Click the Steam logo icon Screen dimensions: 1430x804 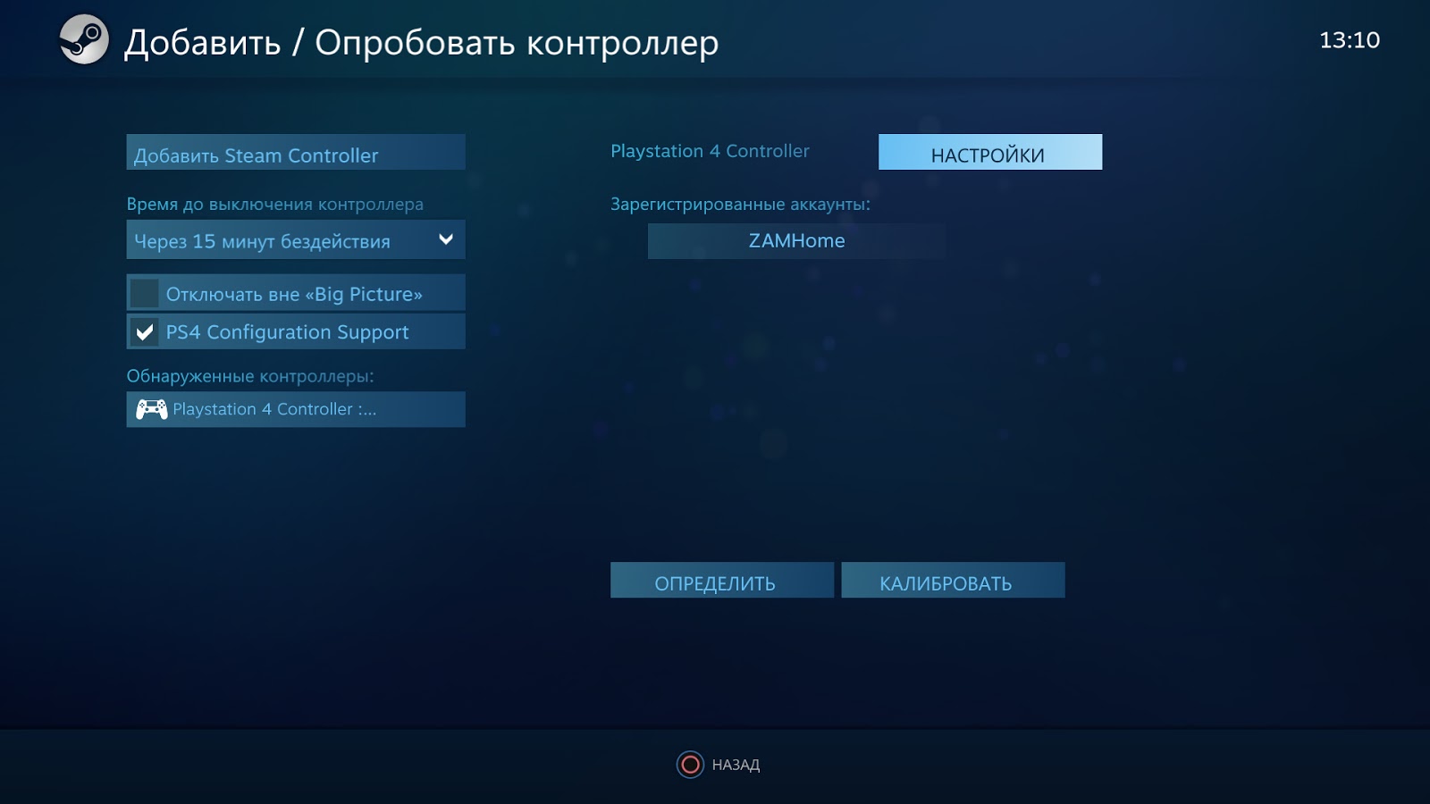pos(84,39)
